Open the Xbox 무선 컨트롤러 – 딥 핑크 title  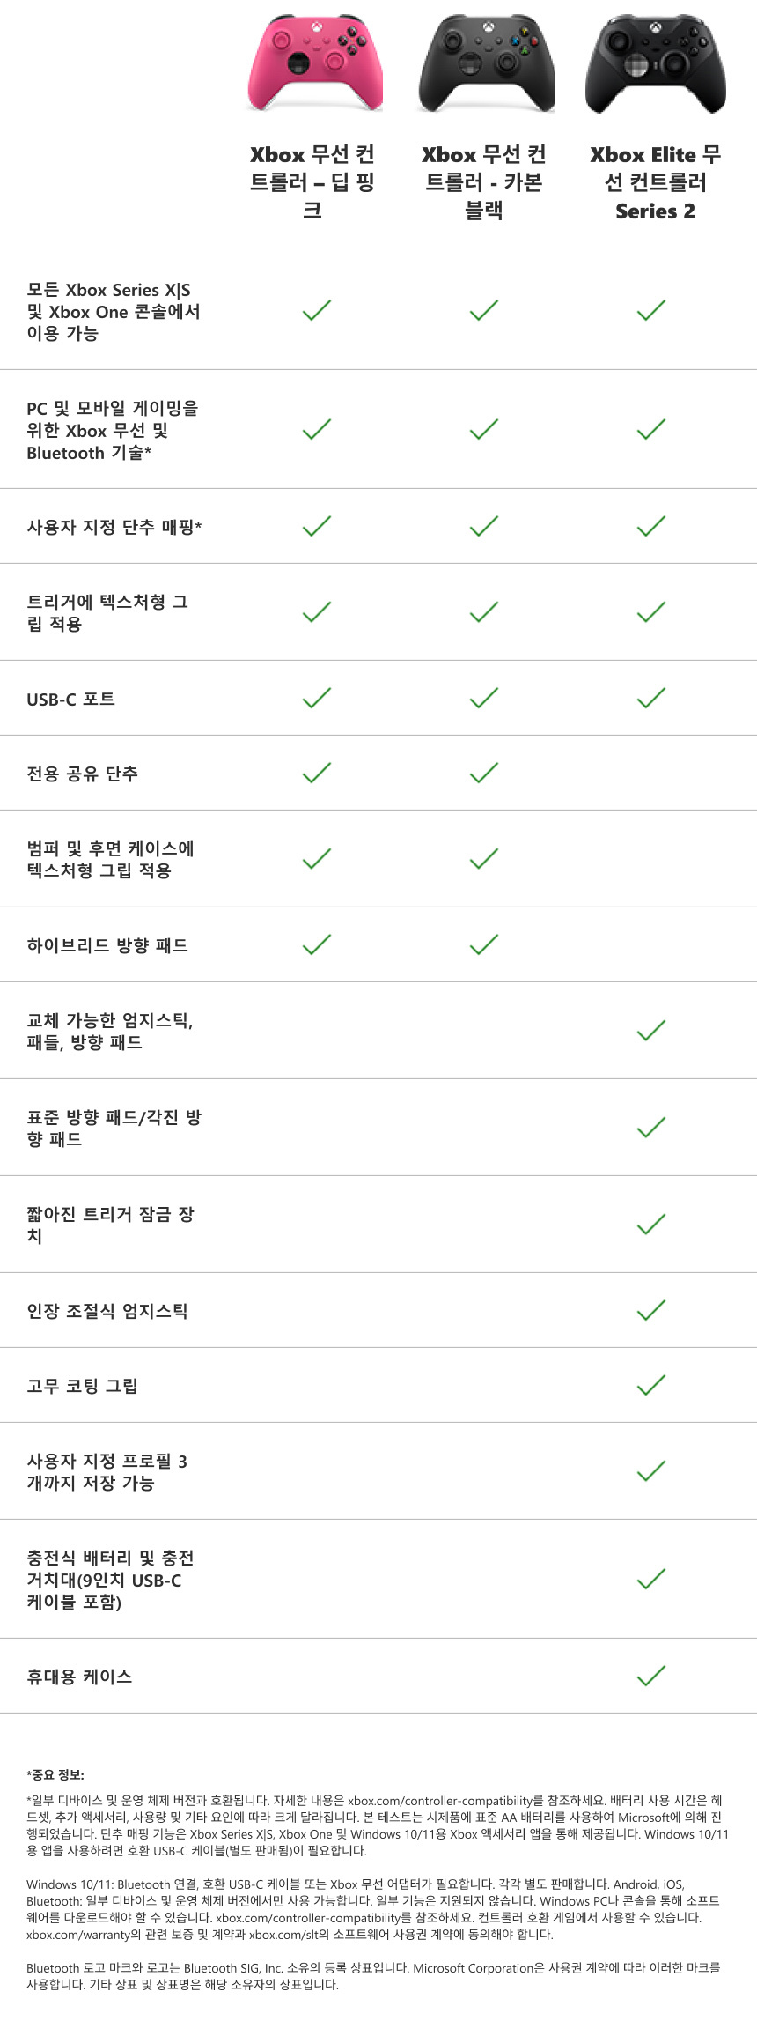[312, 182]
